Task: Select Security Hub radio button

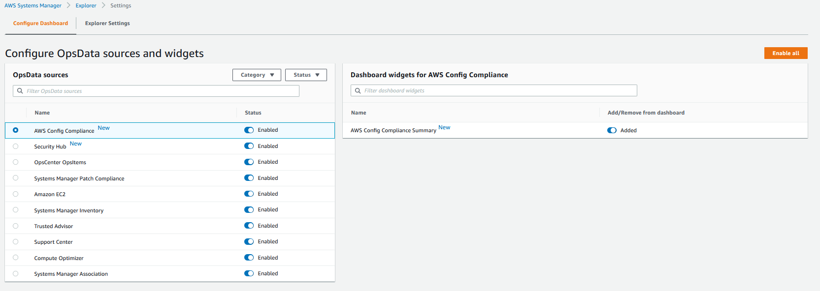Action: (16, 146)
